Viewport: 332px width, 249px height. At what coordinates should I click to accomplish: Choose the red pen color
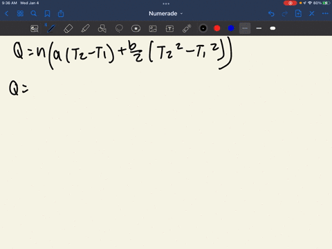point(217,28)
